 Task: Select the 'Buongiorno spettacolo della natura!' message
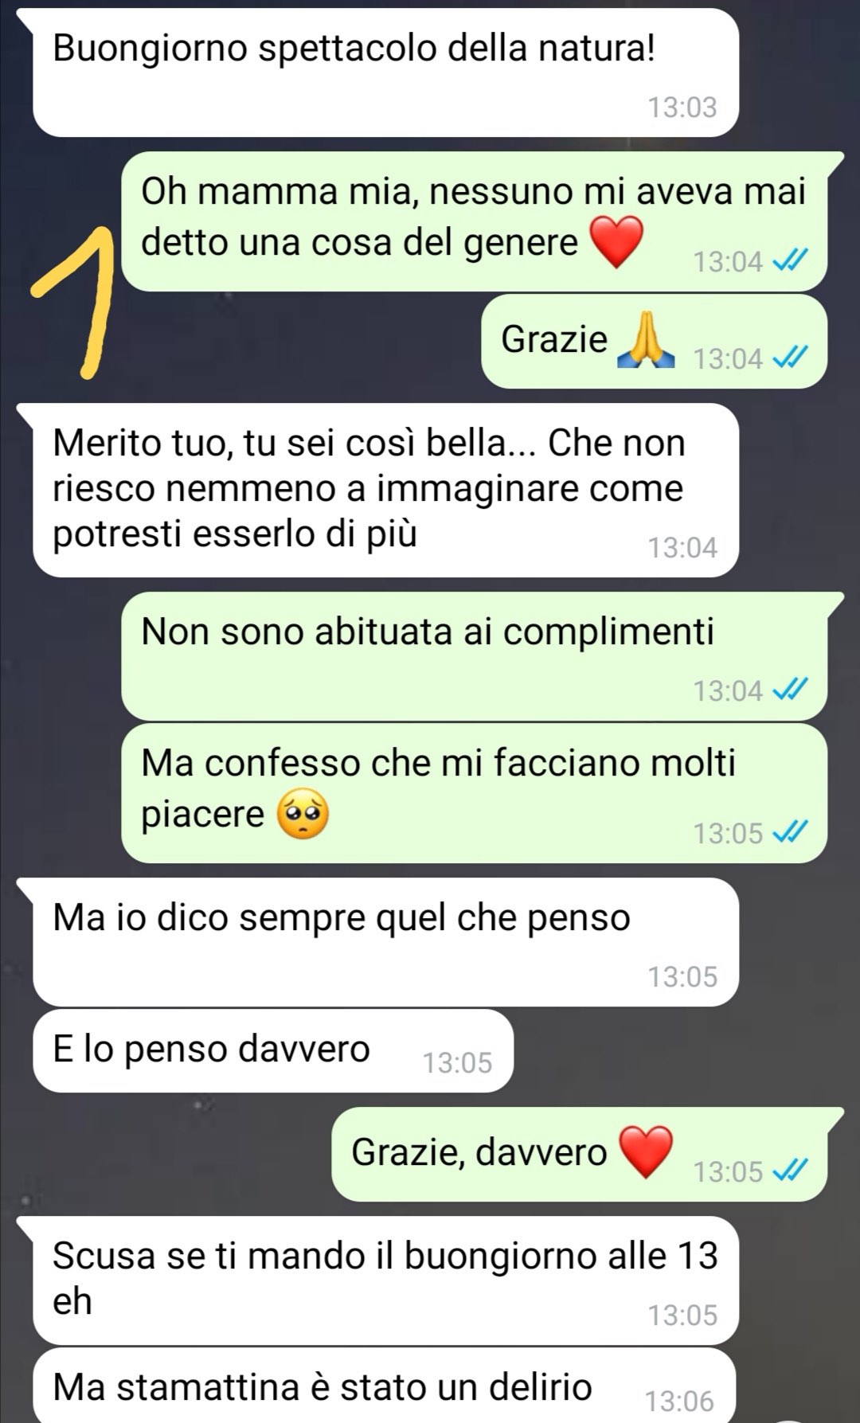pyautogui.click(x=385, y=72)
